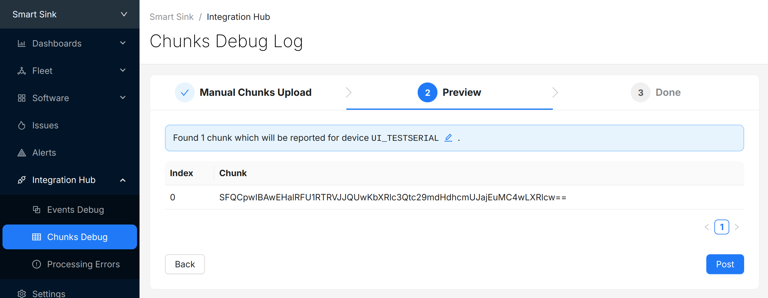Expand the Software section chevron
768x298 pixels.
[123, 98]
